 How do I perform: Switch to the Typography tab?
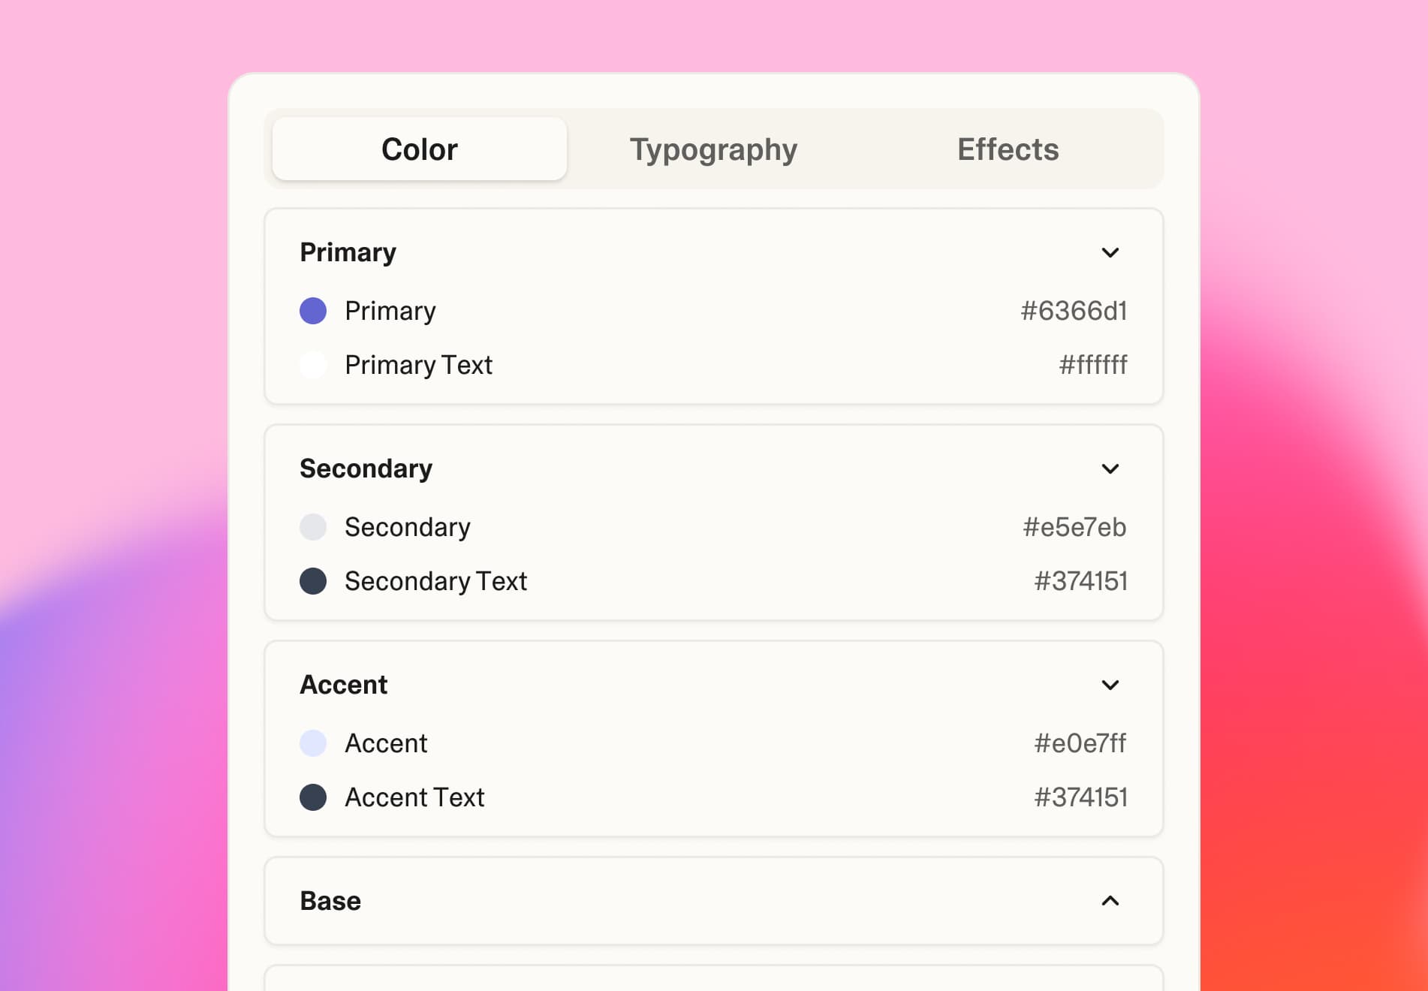(x=712, y=149)
